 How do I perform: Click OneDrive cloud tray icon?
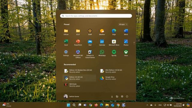click(151, 105)
